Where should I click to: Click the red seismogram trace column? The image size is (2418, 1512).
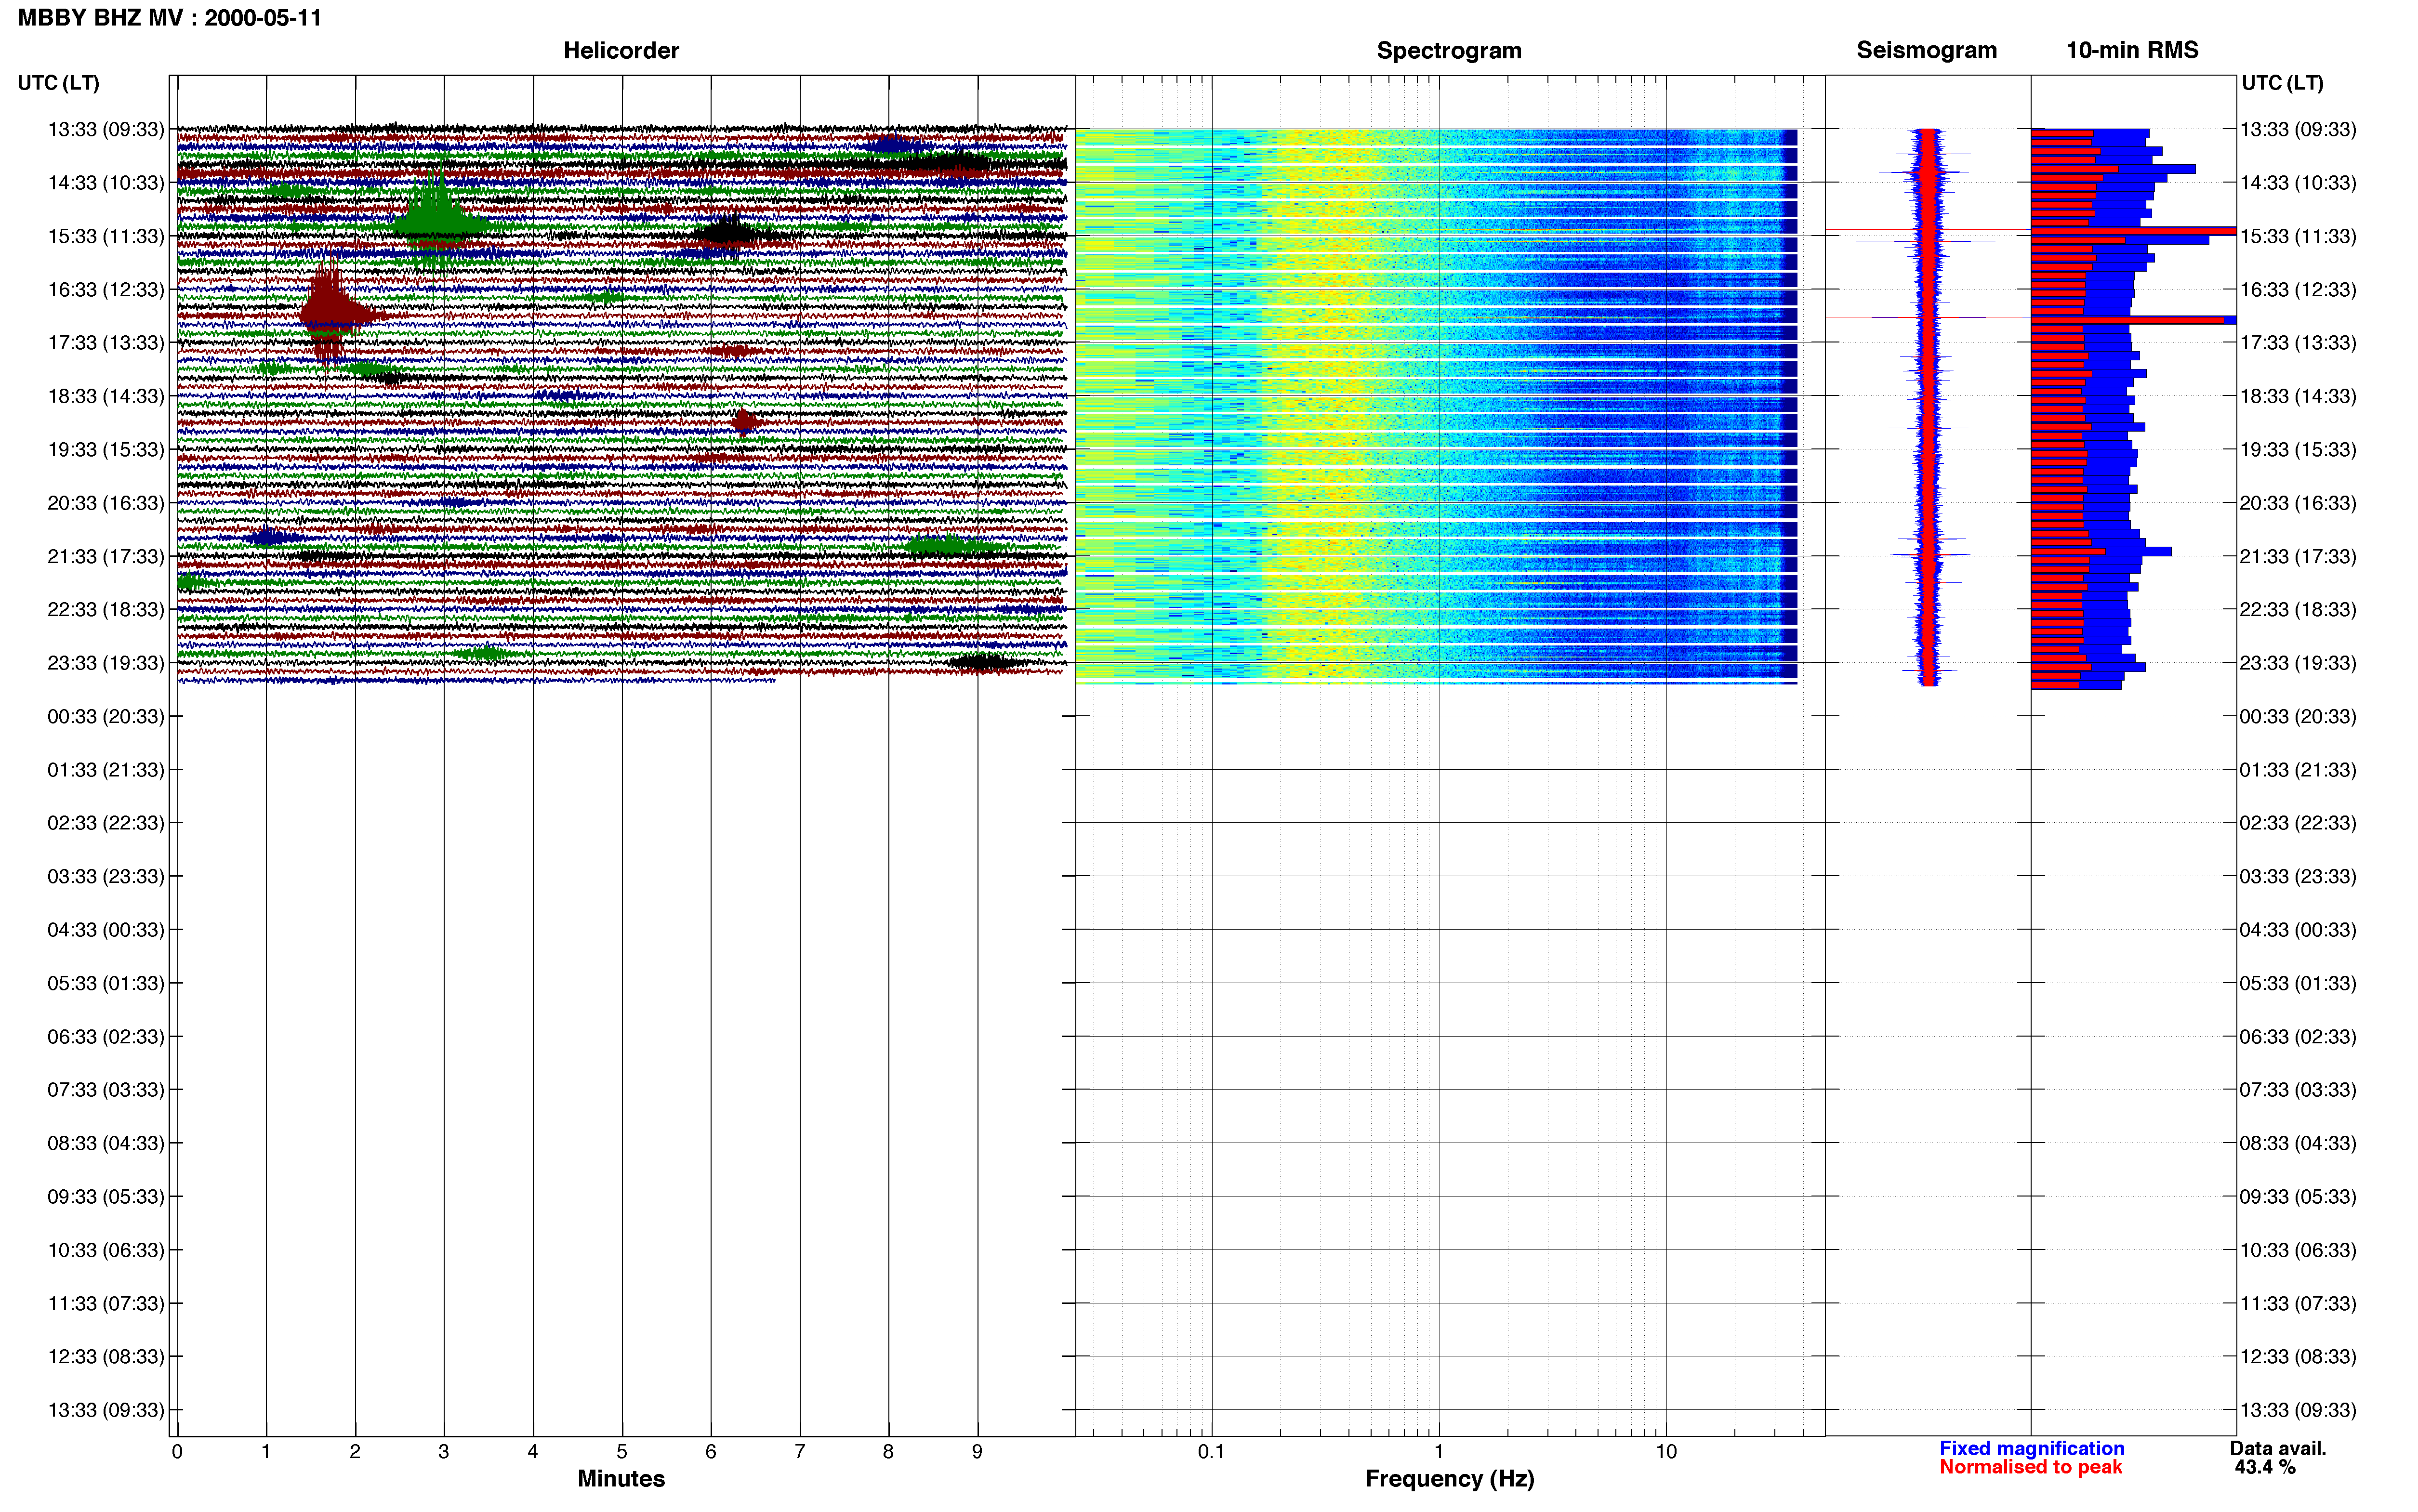1929,407
